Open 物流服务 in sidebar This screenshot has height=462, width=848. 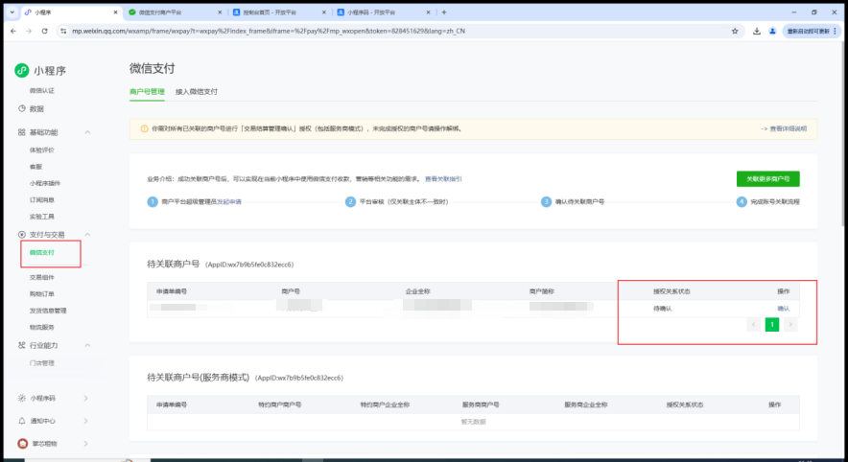coord(42,328)
